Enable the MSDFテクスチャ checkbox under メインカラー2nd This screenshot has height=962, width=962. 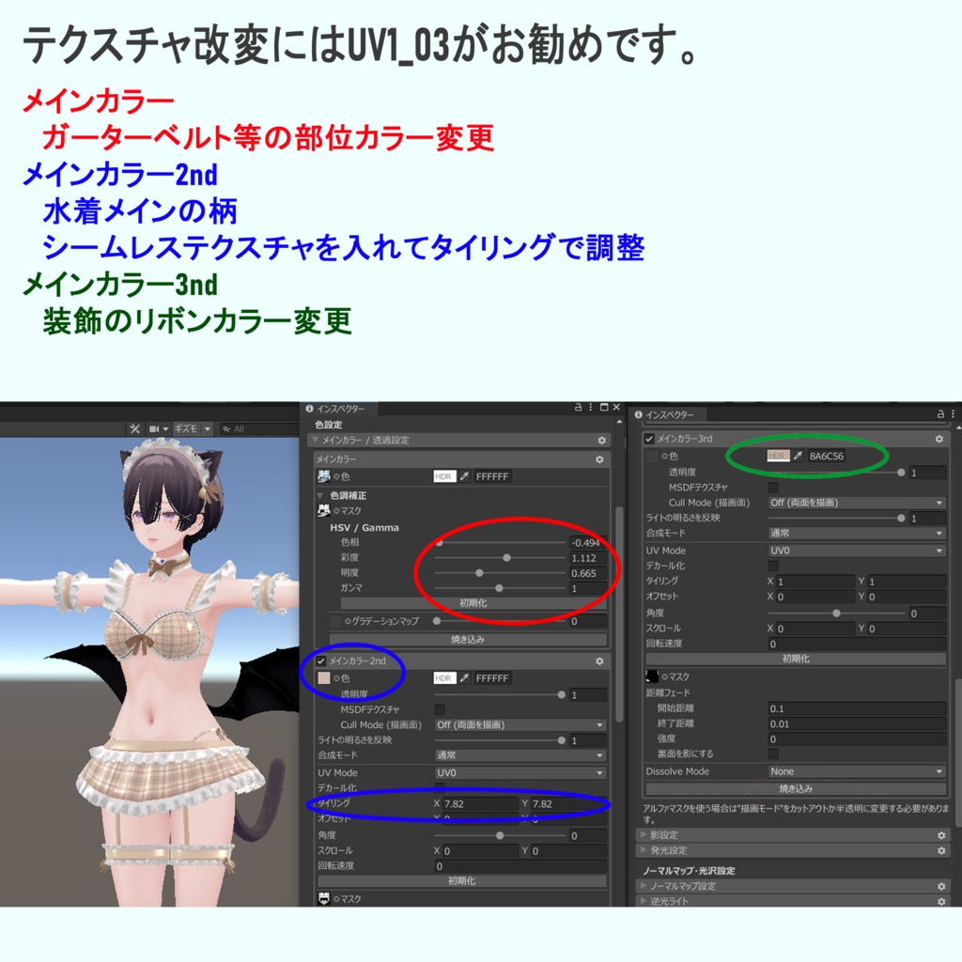440,710
